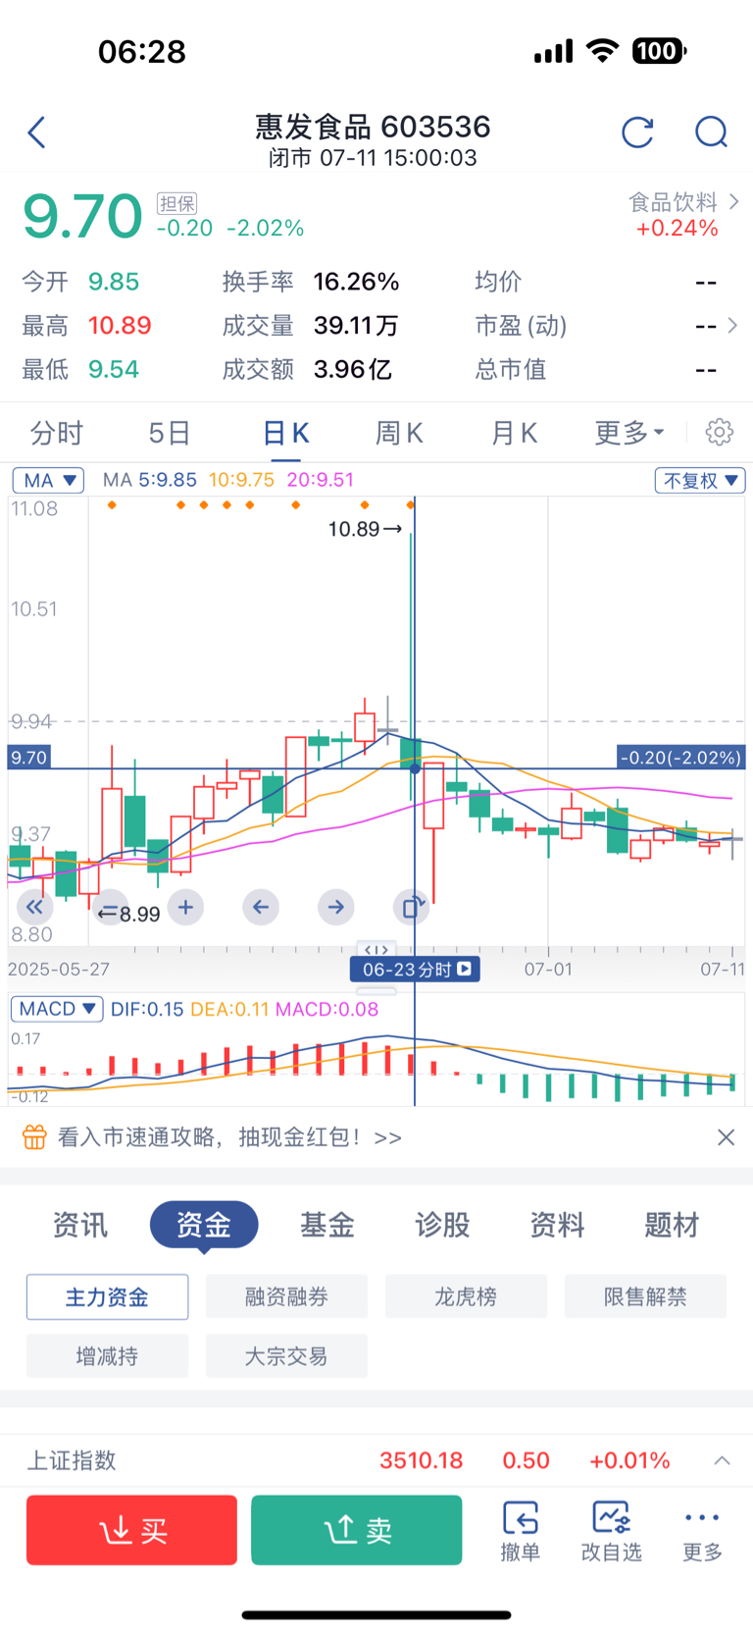This screenshot has width=753, height=1634.
Task: Tap 改自选 watchlist edit icon
Action: click(611, 1531)
